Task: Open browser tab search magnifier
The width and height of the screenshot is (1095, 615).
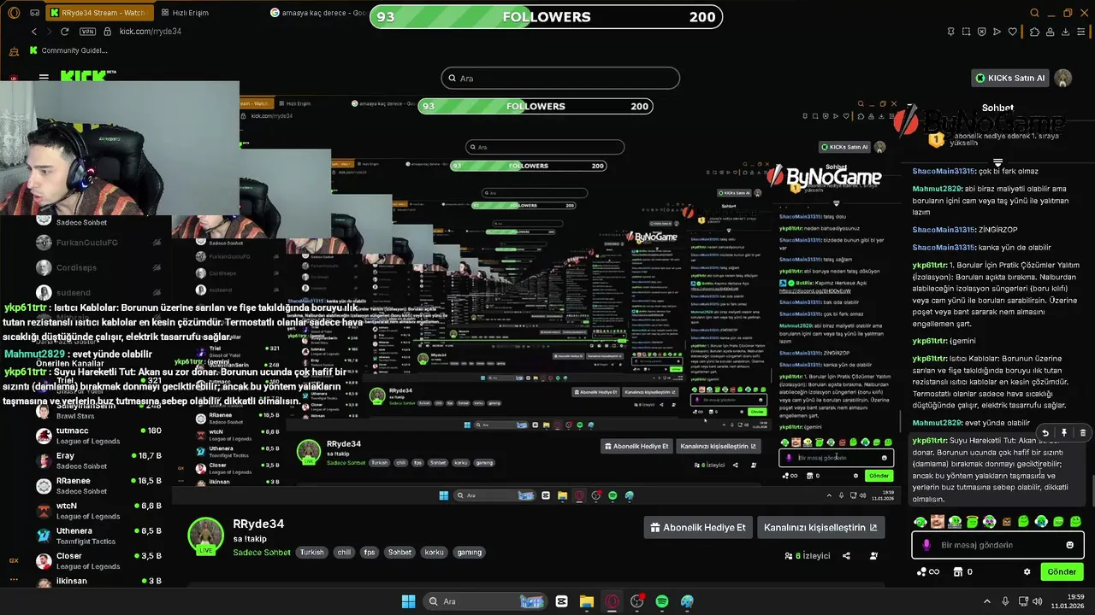Action: (x=1035, y=13)
